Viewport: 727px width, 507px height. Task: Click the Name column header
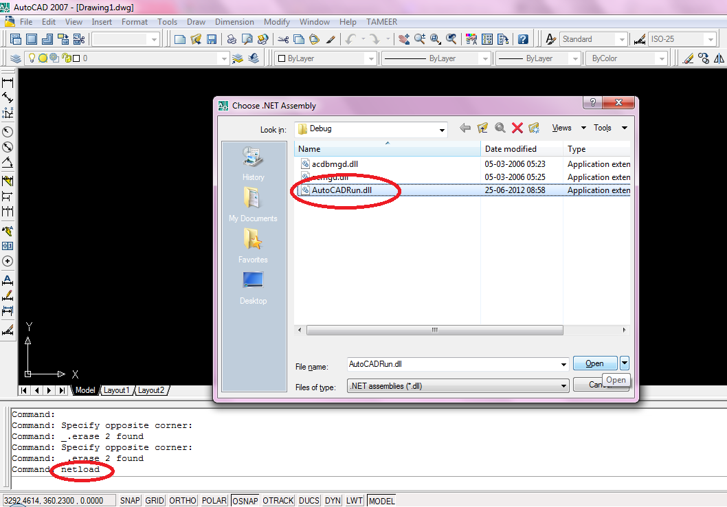coord(387,149)
